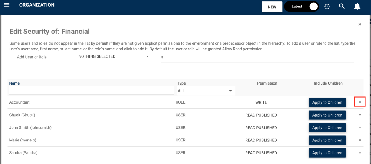371x164 pixels.
Task: Change Accountant's WRITE permission
Action: [261, 102]
